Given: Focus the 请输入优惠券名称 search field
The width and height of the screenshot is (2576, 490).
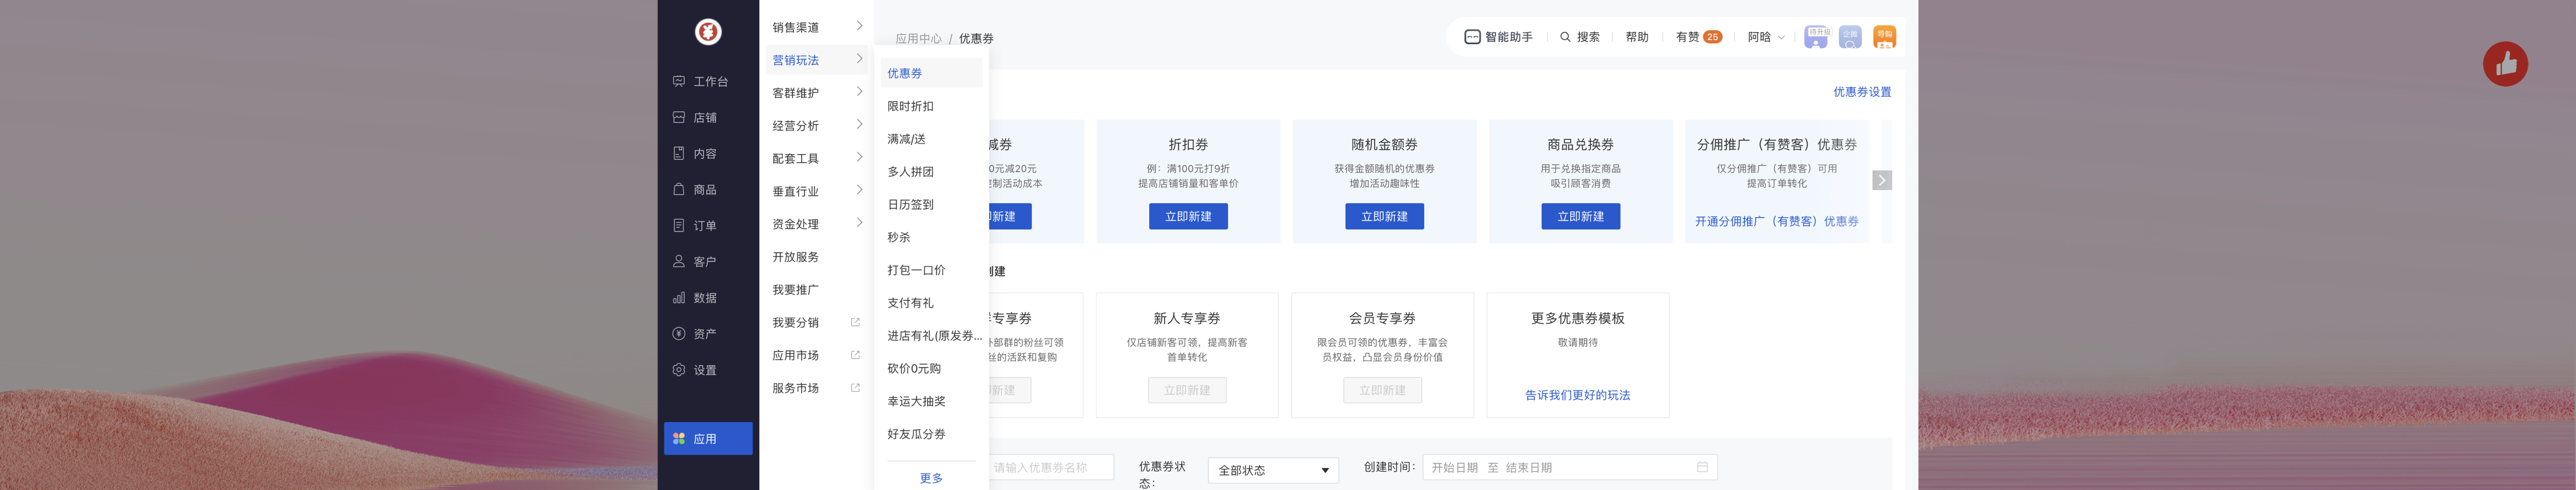Looking at the screenshot, I should [1050, 467].
